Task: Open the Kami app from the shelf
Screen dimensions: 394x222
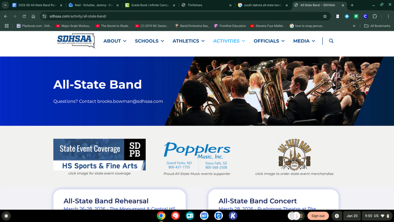Action: point(233,216)
